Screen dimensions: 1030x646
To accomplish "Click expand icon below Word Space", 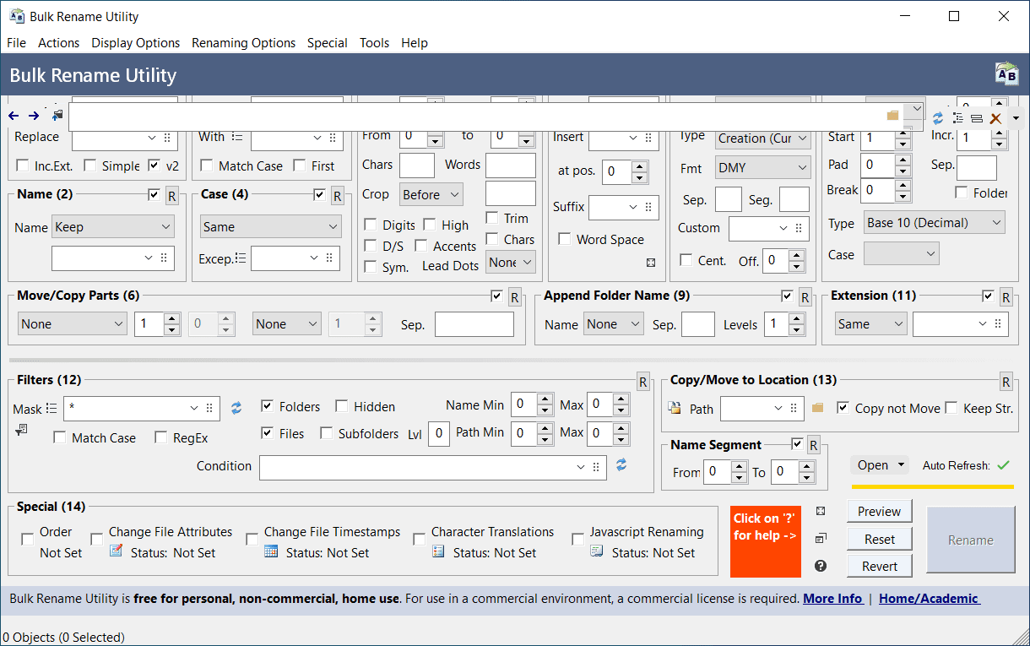I will click(x=651, y=263).
